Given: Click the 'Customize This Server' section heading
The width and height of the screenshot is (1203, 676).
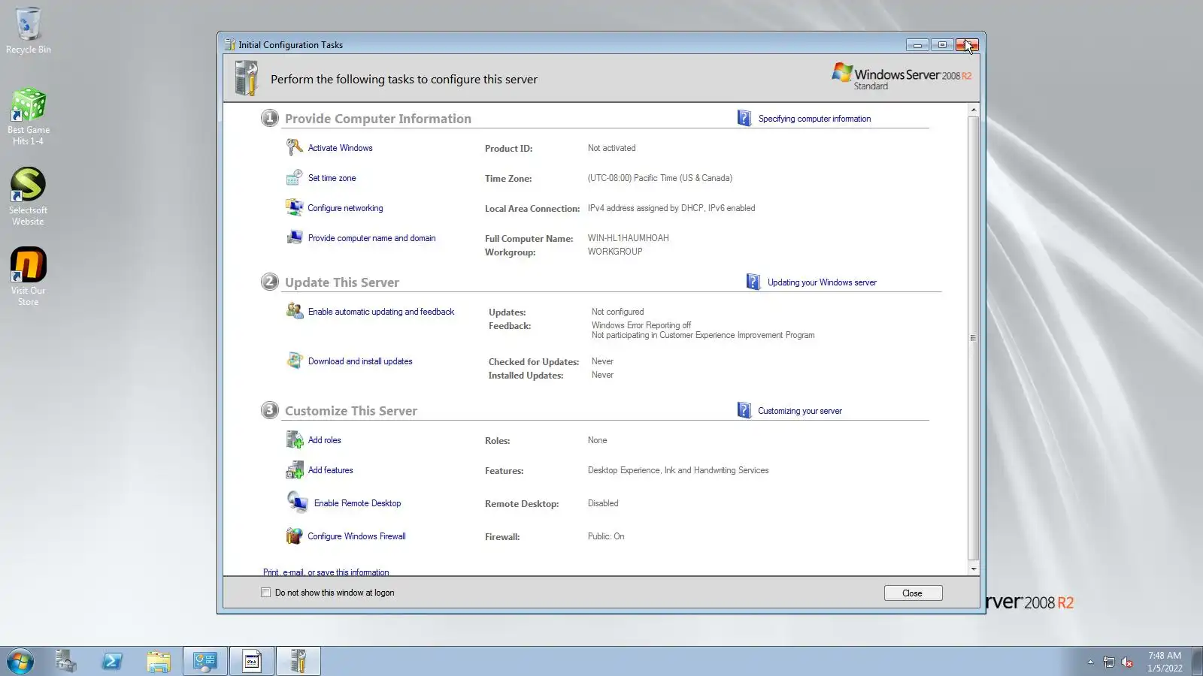Looking at the screenshot, I should click(x=350, y=411).
